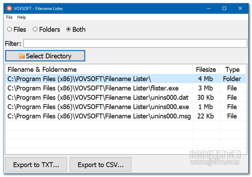The image size is (252, 177).
Task: Sort by the Type column header
Action: pyautogui.click(x=232, y=69)
